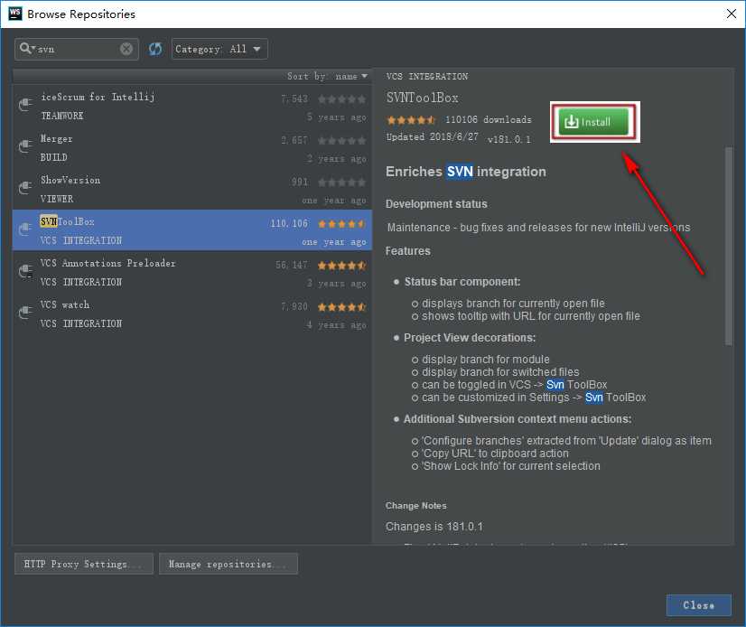Image resolution: width=746 pixels, height=627 pixels.
Task: Click the WebStorm window icon
Action: click(x=15, y=14)
